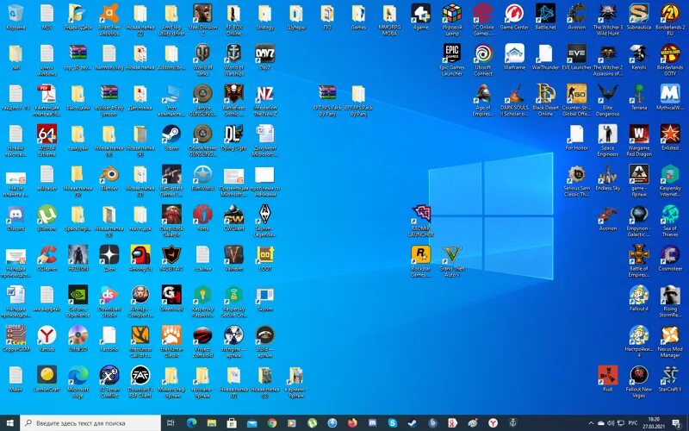The image size is (689, 431).
Task: Click the Space Engineers shortcut
Action: (608, 134)
